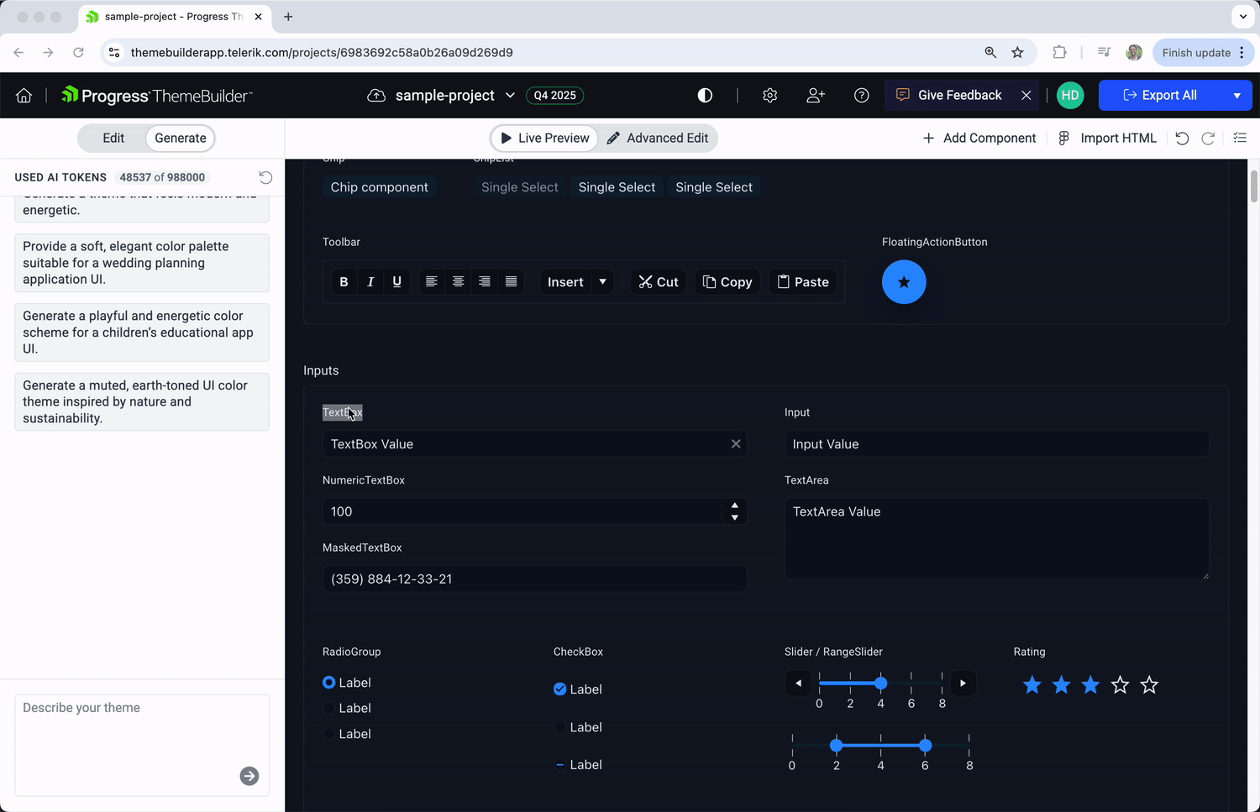
Task: Submit theme prompt with arrow send button
Action: click(x=249, y=776)
